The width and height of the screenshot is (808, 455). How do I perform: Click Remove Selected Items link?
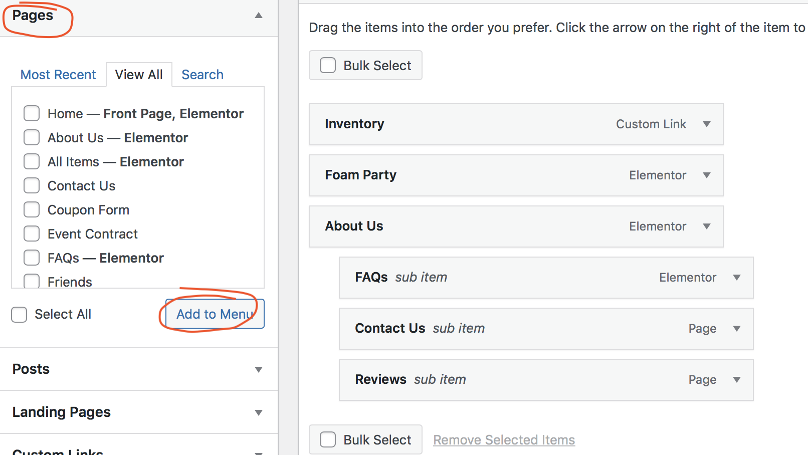(504, 440)
